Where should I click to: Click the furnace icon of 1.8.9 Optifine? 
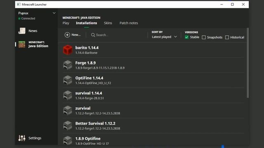pos(68,141)
